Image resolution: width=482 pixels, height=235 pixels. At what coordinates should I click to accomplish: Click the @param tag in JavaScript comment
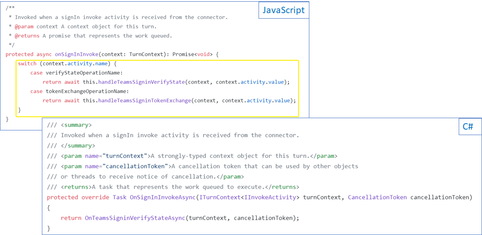point(24,26)
